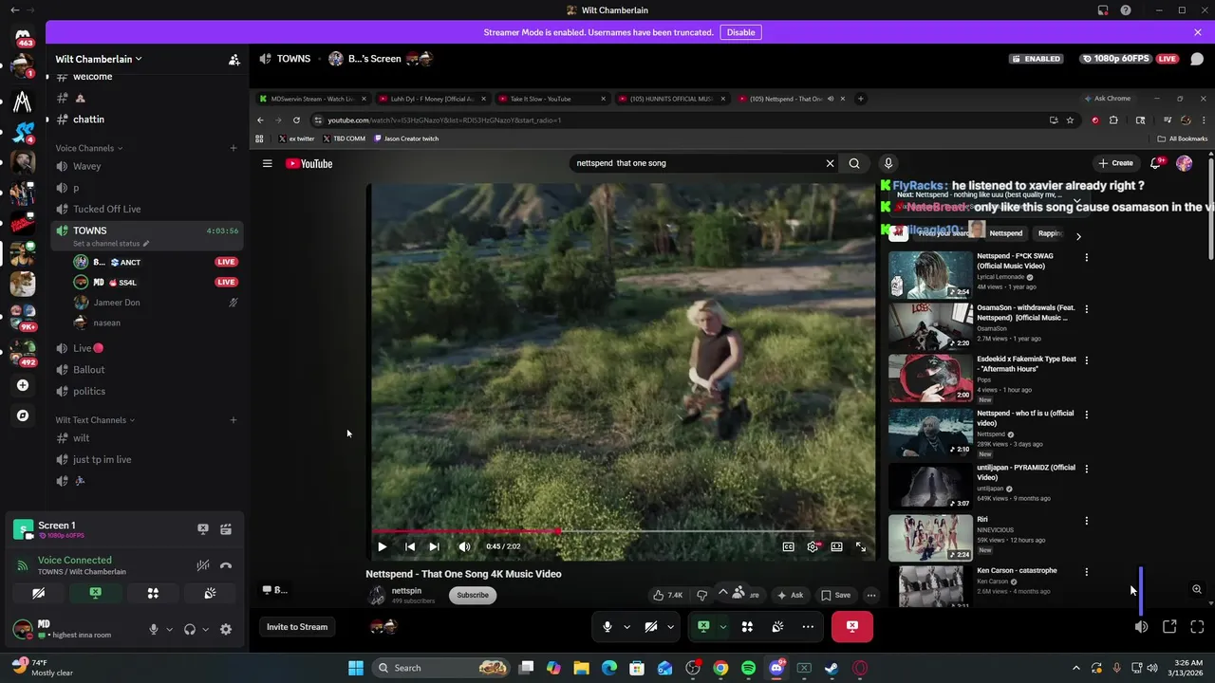Open stream settings clapperboard icon next to Screen 1
Viewport: 1215px width, 683px height.
(226, 529)
